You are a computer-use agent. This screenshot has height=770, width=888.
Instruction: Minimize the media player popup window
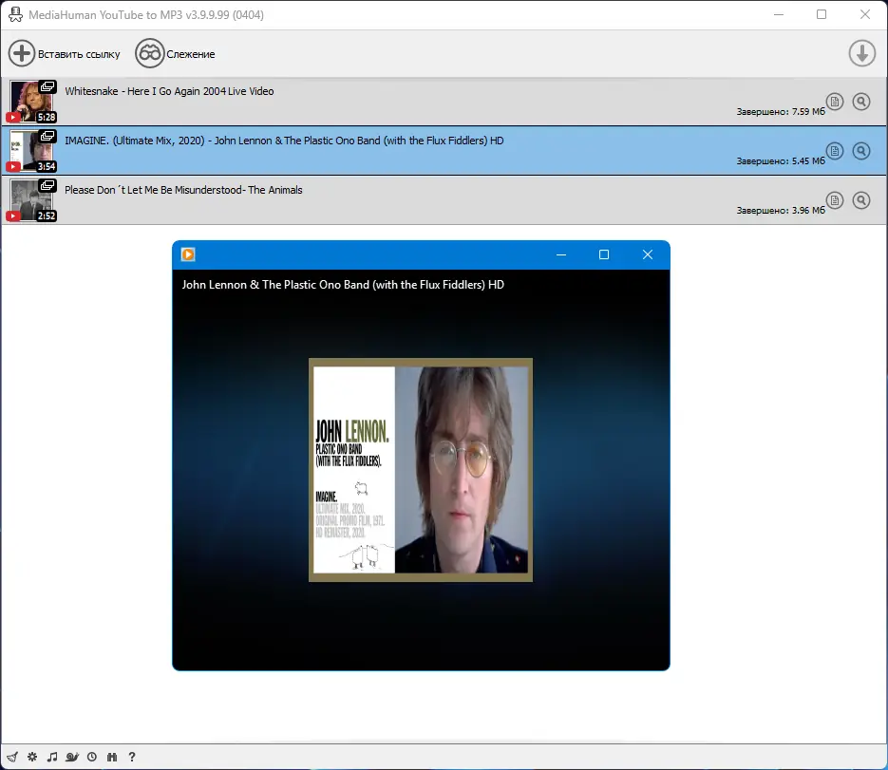click(561, 254)
